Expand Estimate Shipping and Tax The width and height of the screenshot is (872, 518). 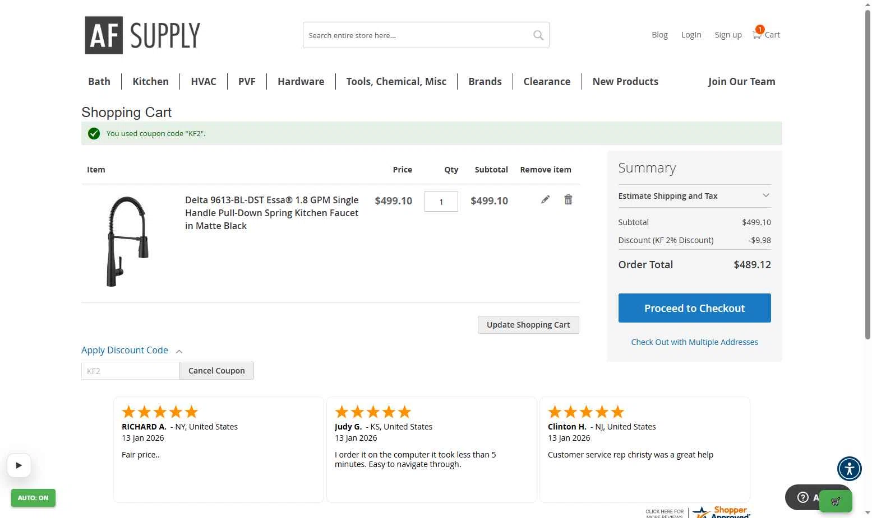click(x=694, y=196)
